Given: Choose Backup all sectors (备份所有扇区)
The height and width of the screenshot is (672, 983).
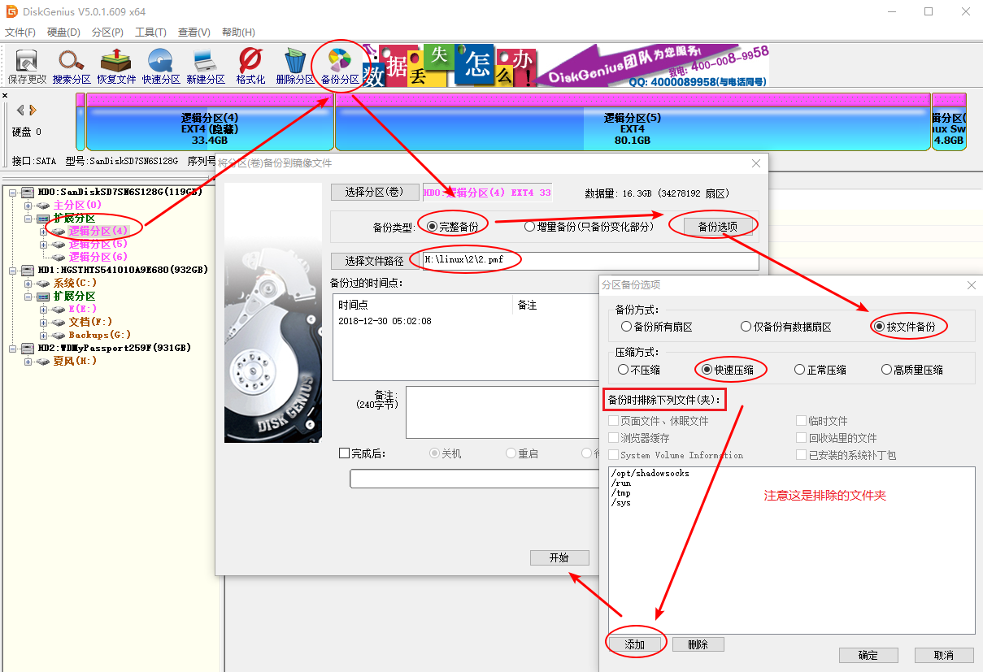Looking at the screenshot, I should [626, 327].
